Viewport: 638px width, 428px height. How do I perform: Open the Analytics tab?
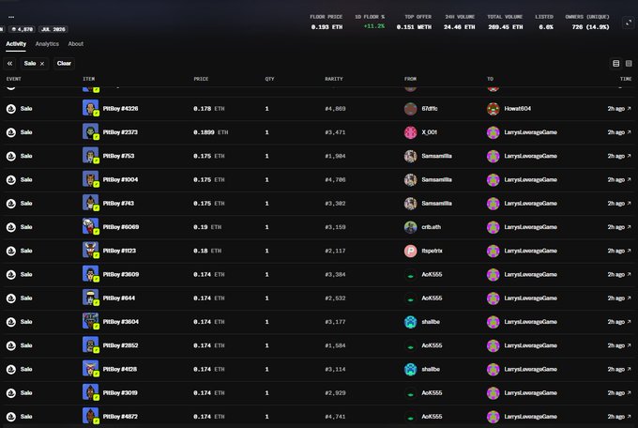pos(47,44)
